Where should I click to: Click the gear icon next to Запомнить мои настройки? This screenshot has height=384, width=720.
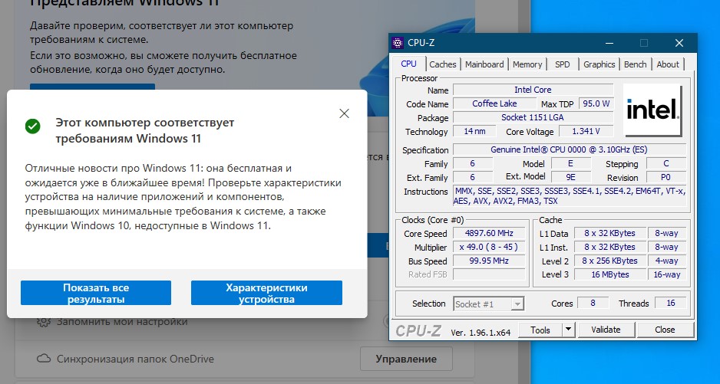pyautogui.click(x=44, y=322)
